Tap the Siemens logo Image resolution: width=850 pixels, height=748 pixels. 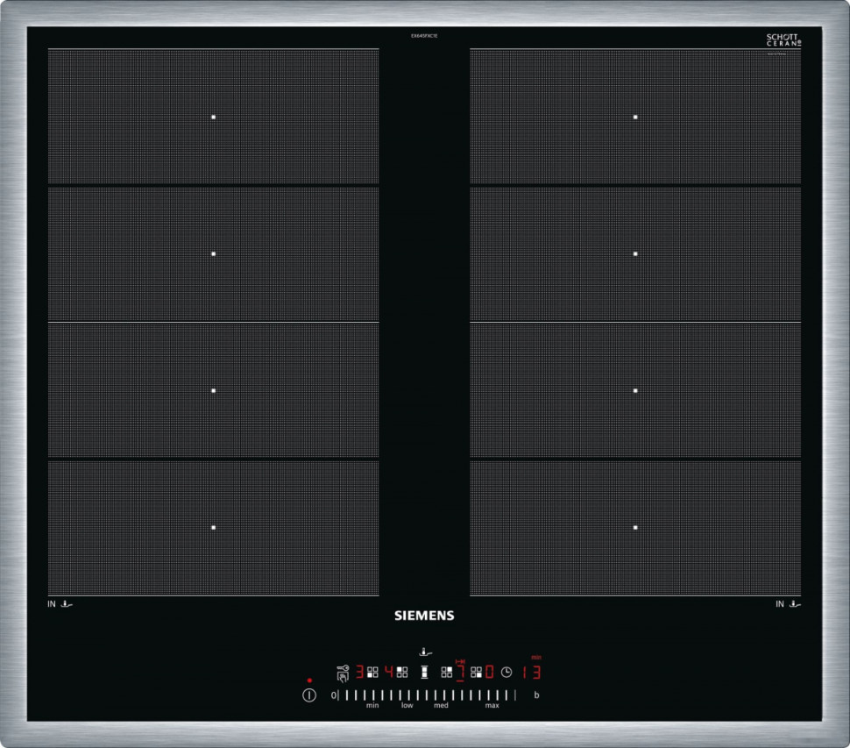[424, 616]
